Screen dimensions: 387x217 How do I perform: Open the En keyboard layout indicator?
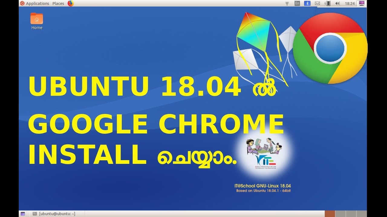point(297,3)
